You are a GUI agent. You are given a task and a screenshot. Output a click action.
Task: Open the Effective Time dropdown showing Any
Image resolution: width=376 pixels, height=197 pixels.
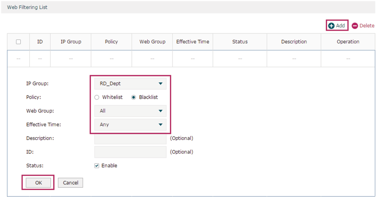pyautogui.click(x=130, y=124)
